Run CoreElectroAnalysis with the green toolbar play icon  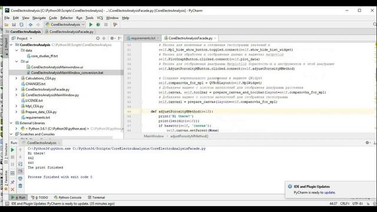point(91,25)
